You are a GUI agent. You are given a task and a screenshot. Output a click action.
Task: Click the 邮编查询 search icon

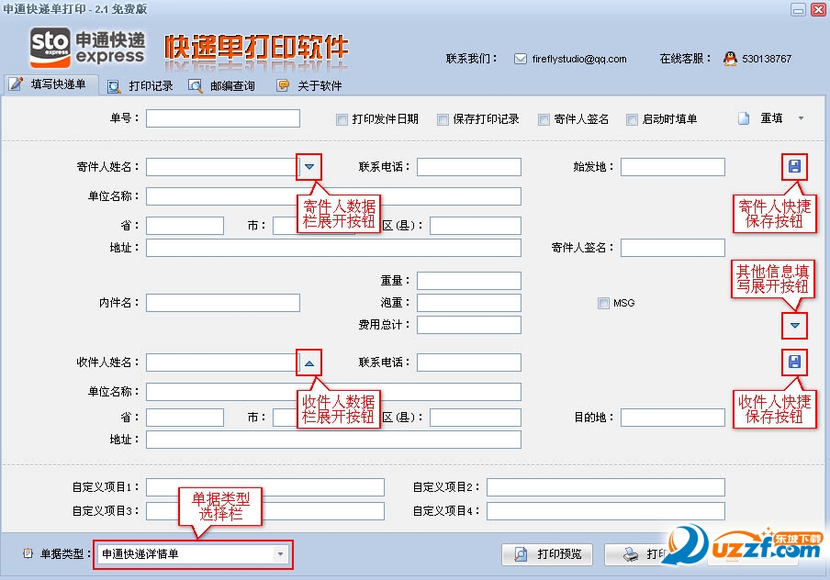pos(195,86)
